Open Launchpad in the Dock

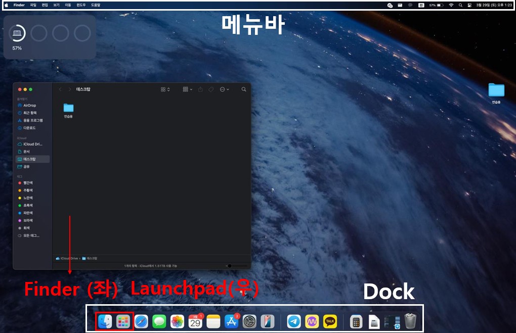coord(123,321)
